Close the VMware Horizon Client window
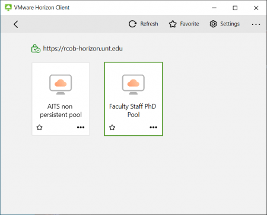 point(256,8)
